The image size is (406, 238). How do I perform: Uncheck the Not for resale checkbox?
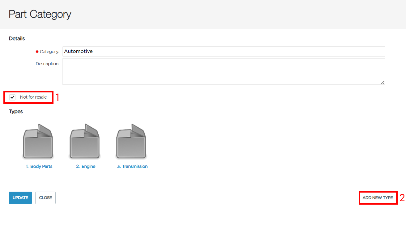pos(12,97)
